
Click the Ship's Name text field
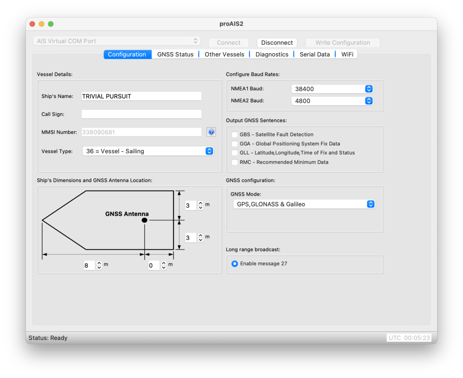coord(142,96)
